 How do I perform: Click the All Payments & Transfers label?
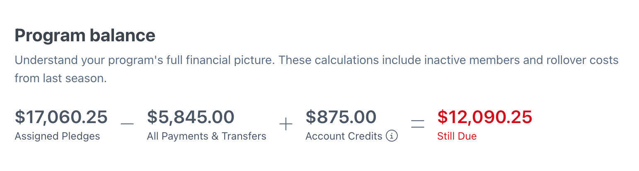click(207, 136)
